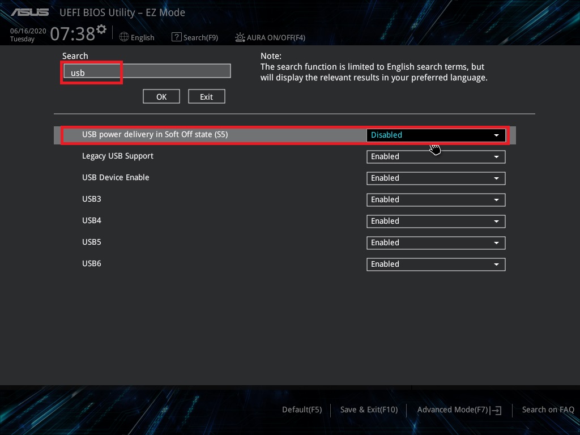Click the 07:38 clock display

coord(72,33)
